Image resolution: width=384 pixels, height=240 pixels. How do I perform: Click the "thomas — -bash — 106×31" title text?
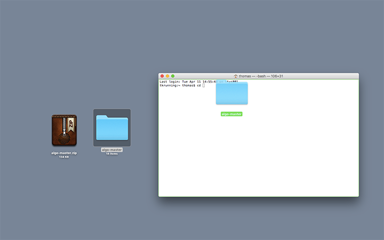point(261,76)
